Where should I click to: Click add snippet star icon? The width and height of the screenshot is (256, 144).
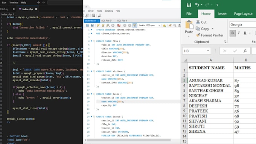164,26
